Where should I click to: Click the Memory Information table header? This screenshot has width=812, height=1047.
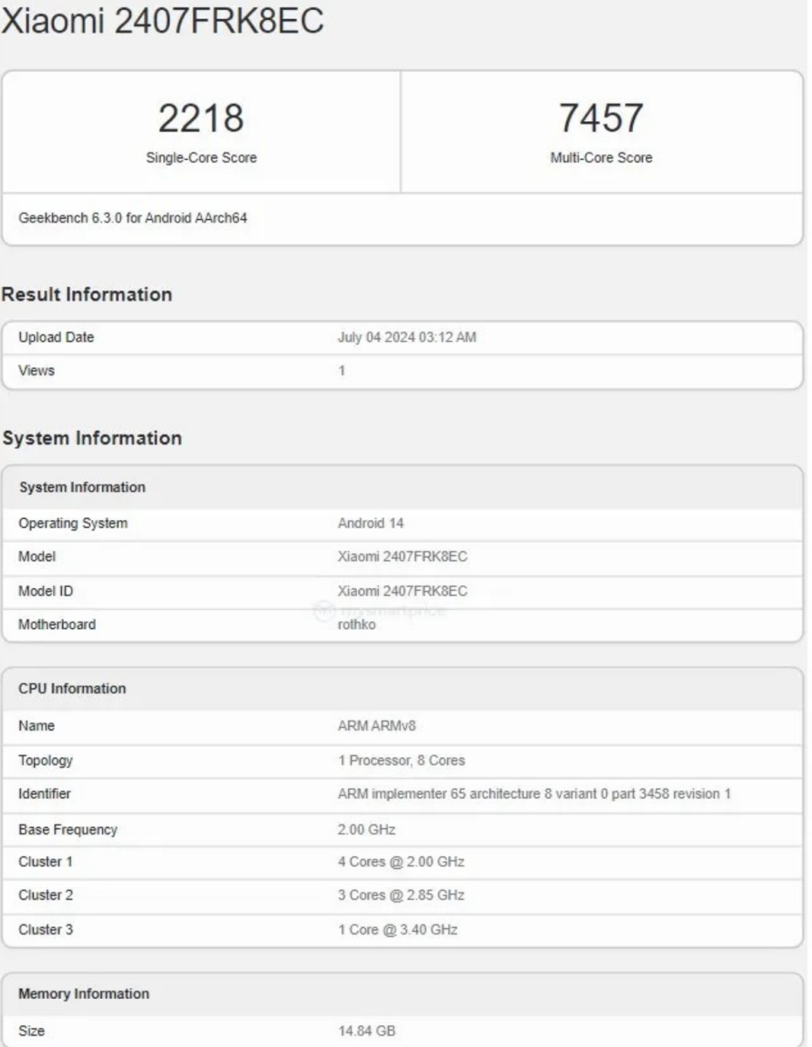84,994
